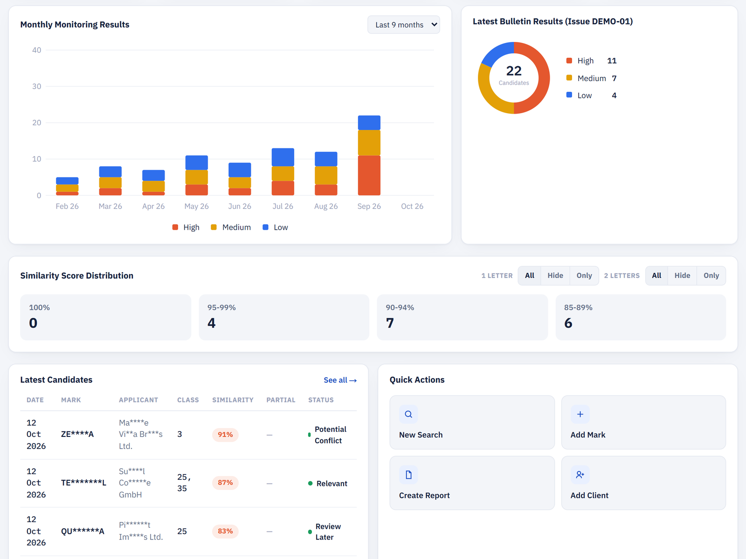This screenshot has height=559, width=746.
Task: Select All for 1 Letter filter
Action: pyautogui.click(x=530, y=276)
